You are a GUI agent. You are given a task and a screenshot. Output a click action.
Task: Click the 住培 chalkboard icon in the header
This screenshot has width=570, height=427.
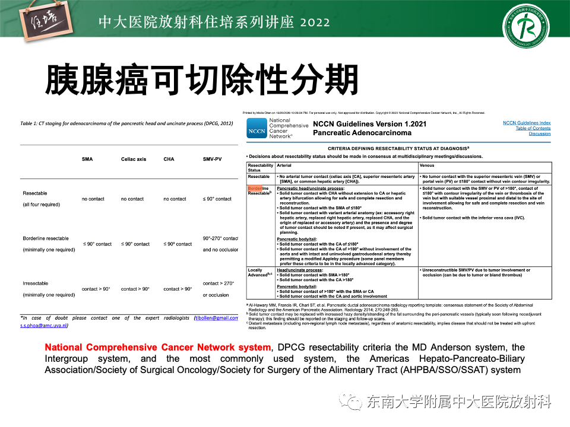tap(46, 21)
